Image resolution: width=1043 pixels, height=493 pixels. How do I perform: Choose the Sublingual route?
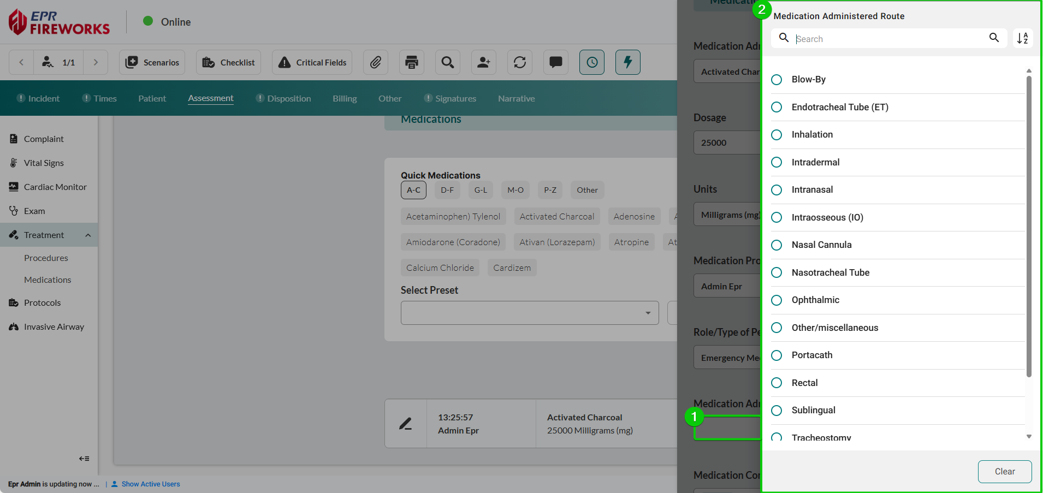click(777, 411)
